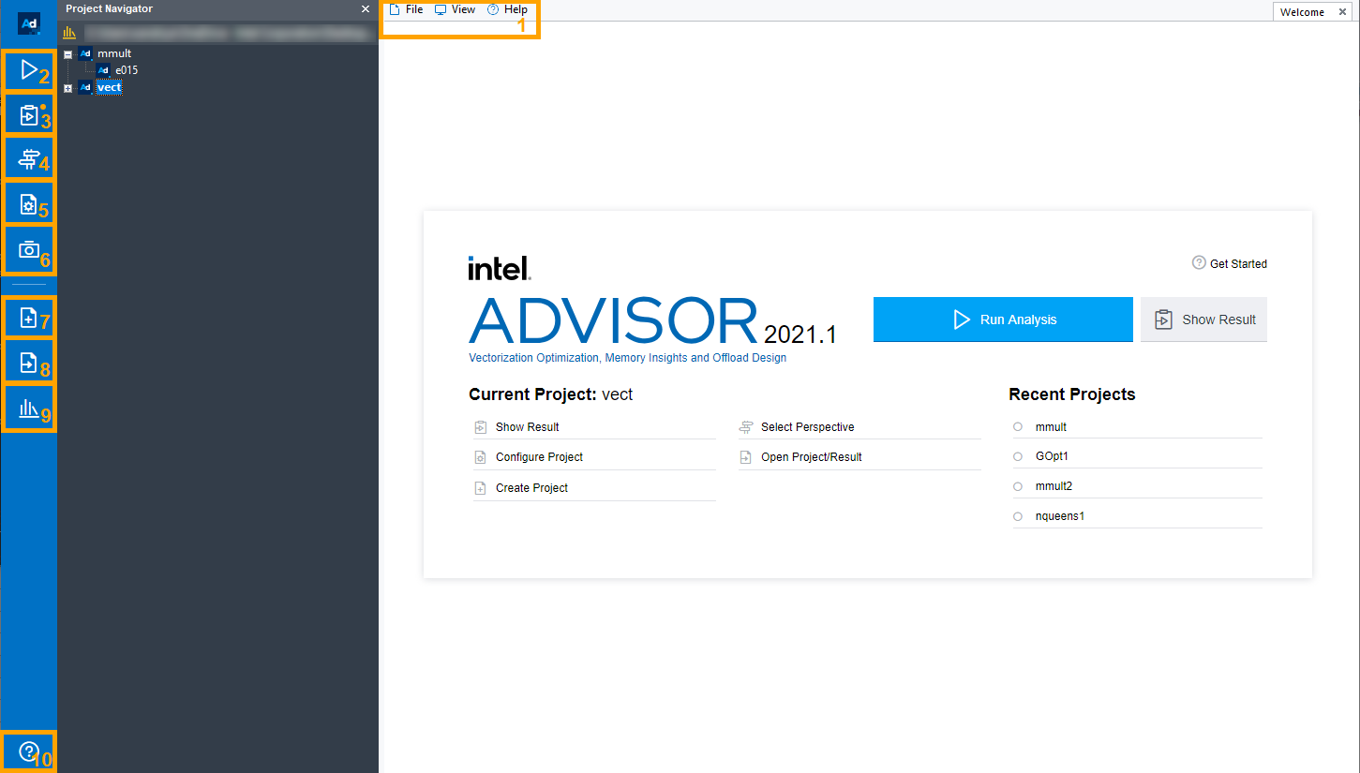The height and width of the screenshot is (773, 1360).
Task: Collapse the mmult node in Project Navigator
Action: click(67, 54)
